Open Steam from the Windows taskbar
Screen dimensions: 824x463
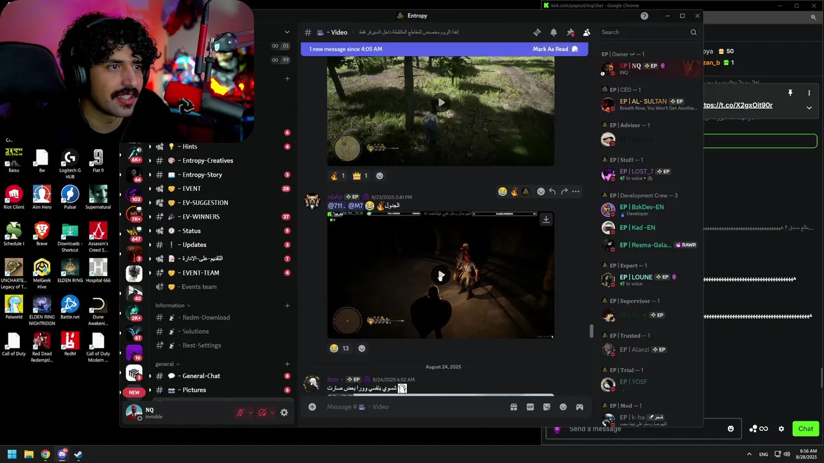tap(78, 455)
